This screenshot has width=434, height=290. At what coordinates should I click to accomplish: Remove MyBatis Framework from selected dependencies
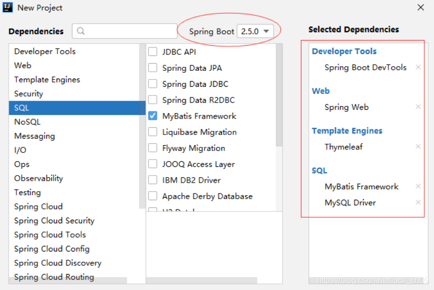(x=418, y=186)
